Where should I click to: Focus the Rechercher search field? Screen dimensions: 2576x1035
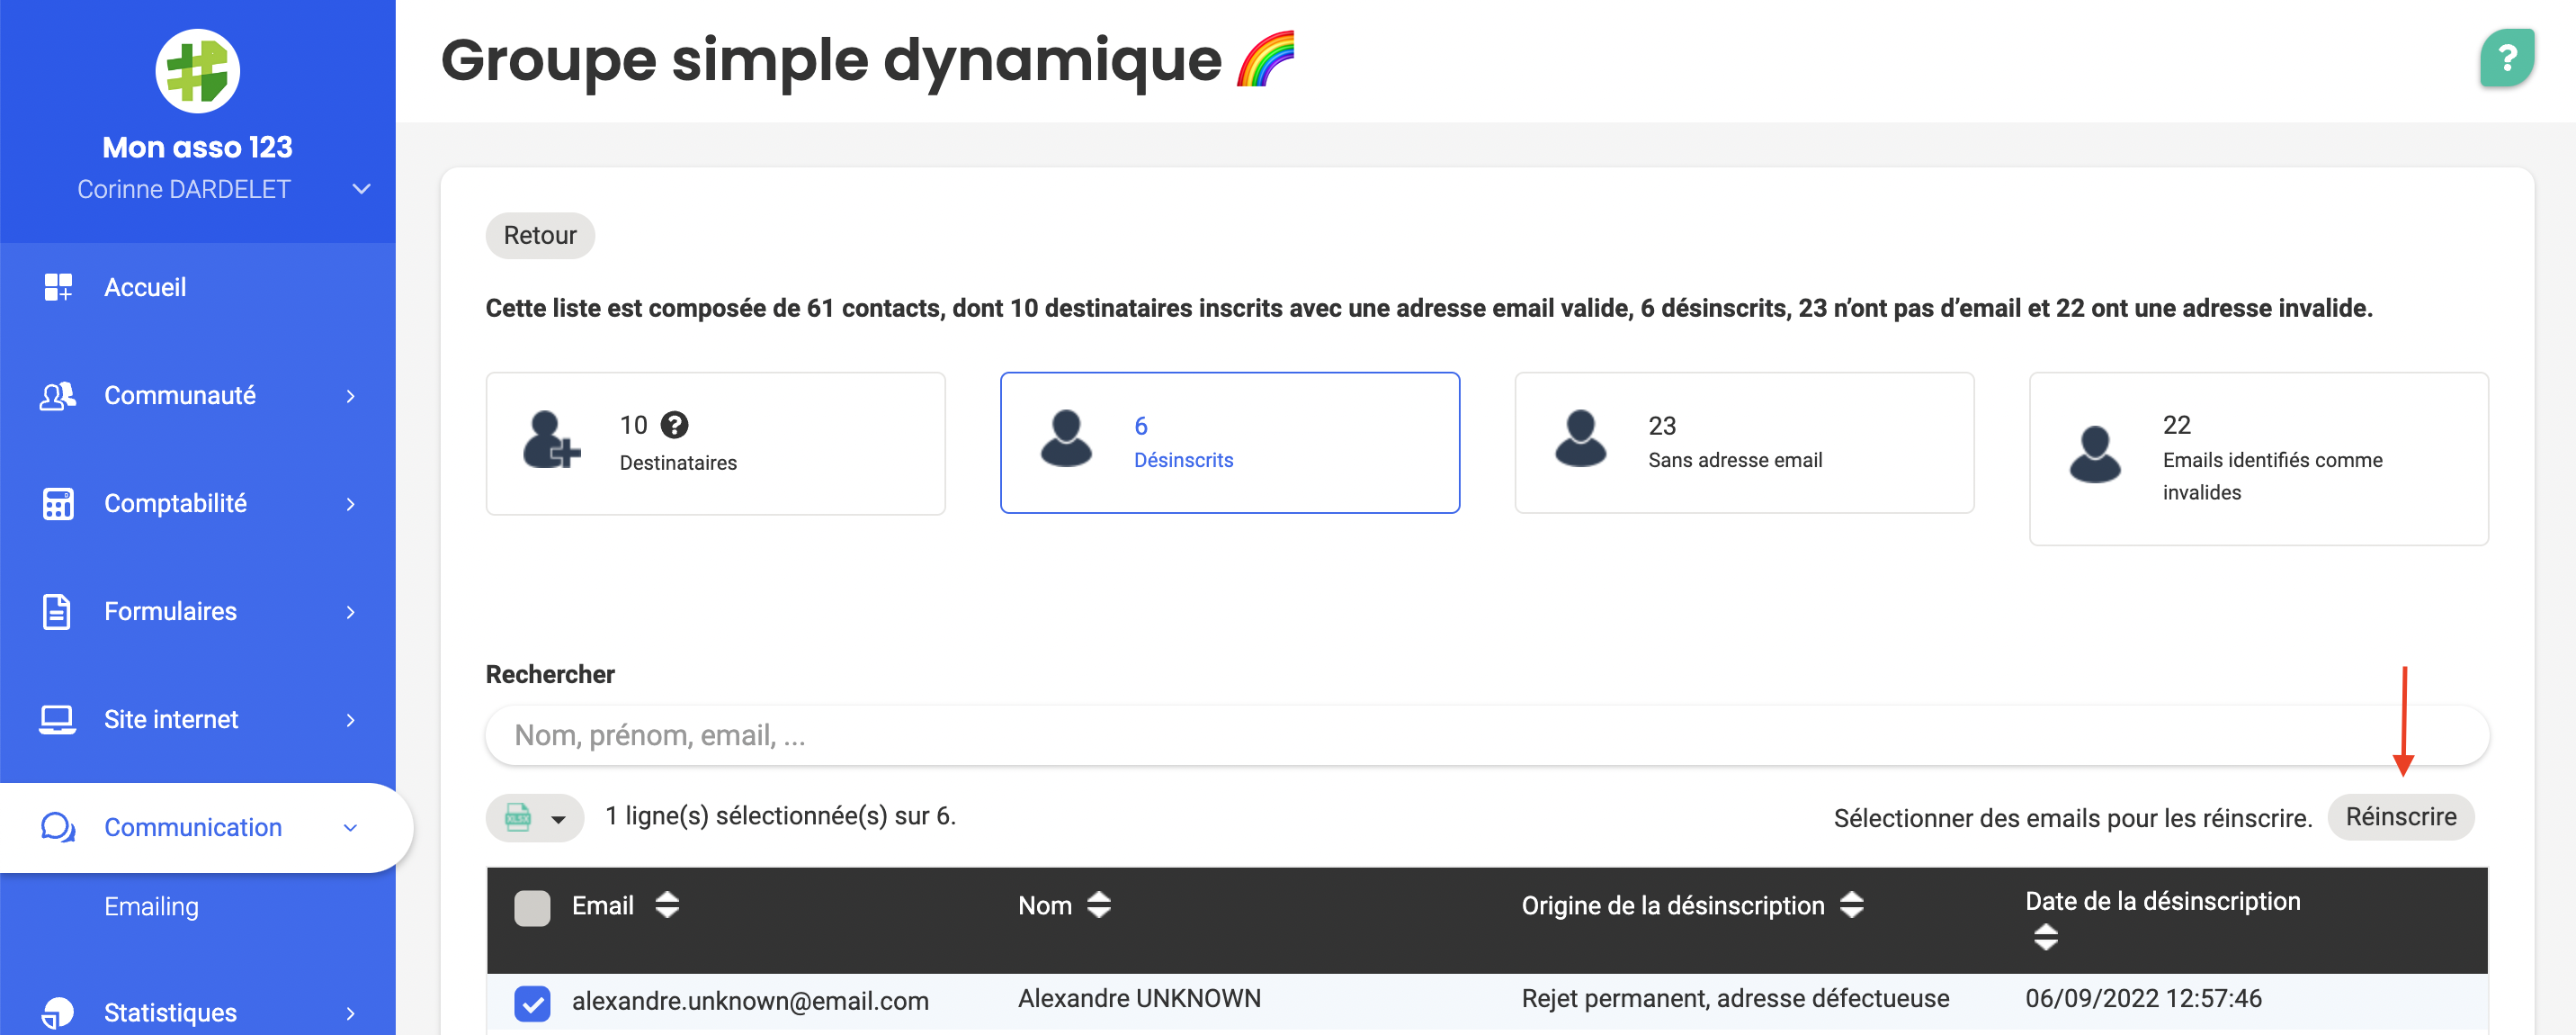tap(1486, 735)
